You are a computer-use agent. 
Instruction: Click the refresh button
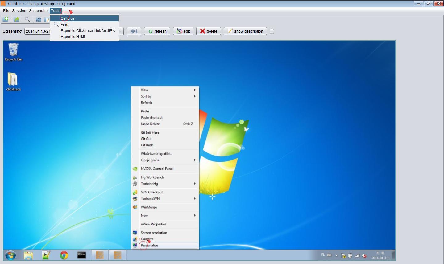click(157, 31)
